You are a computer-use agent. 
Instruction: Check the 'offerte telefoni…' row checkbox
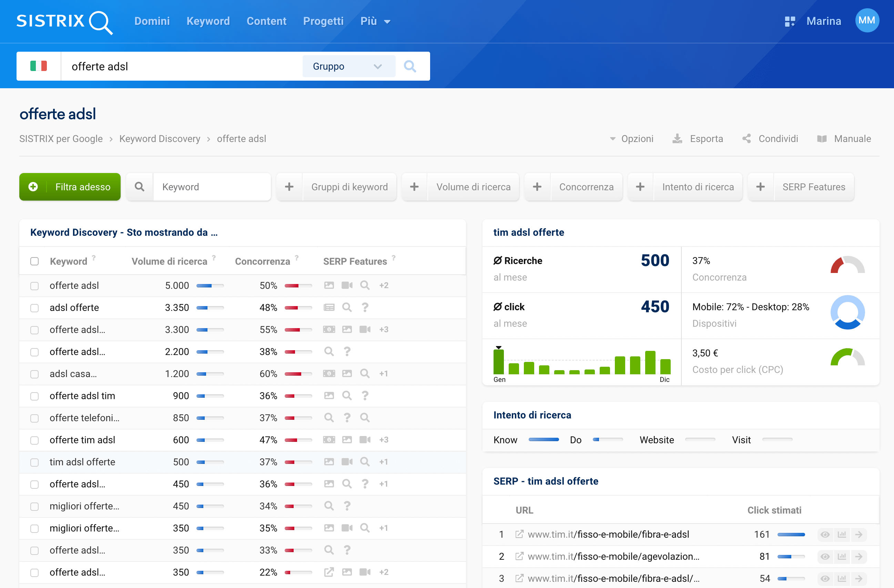click(34, 418)
